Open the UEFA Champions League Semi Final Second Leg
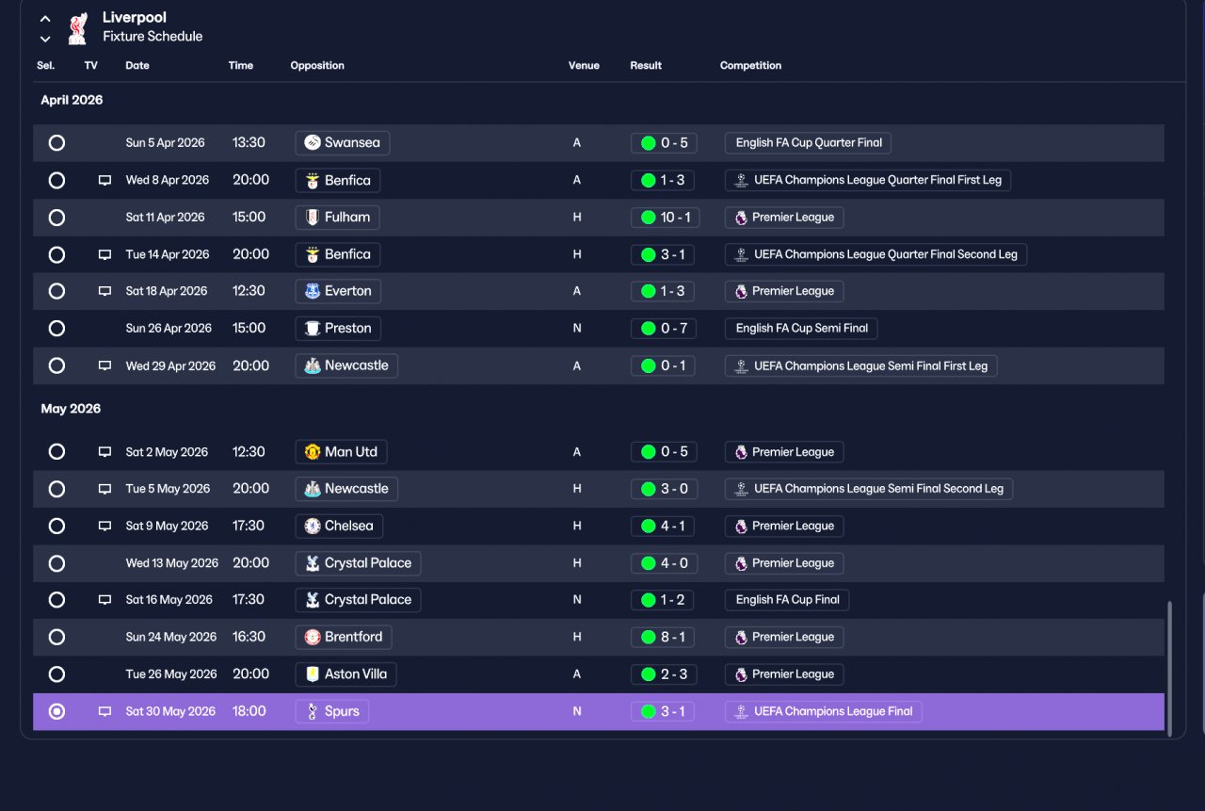Viewport: 1205px width, 811px height. pos(869,489)
